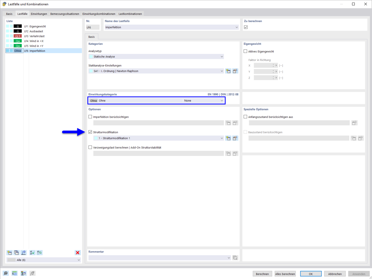The width and height of the screenshot is (372, 279).
Task: Click green Qw swatch of LF4
Action: point(18,41)
